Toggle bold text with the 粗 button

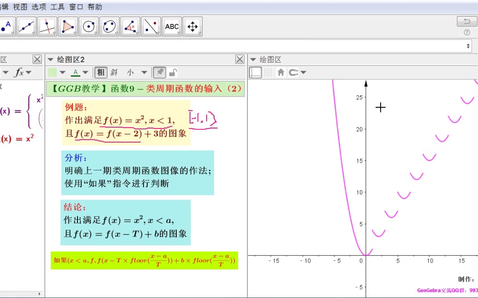101,72
